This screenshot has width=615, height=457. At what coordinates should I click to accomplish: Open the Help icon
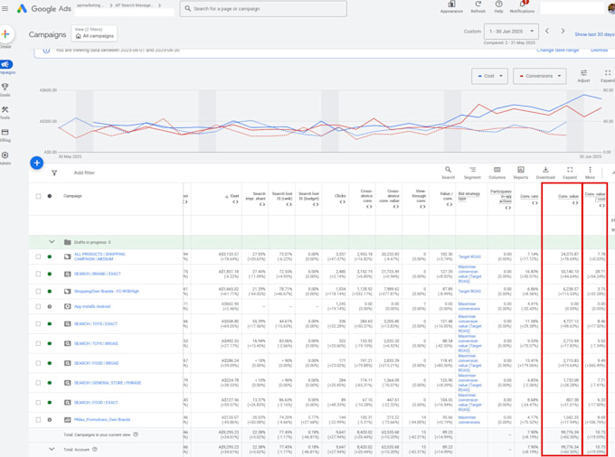click(498, 5)
